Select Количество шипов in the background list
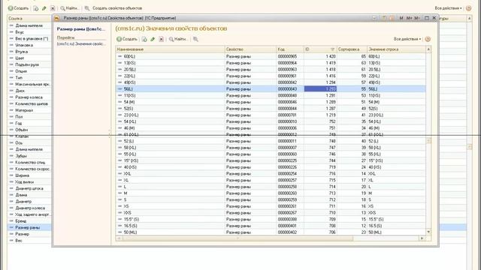481x270 pixels. coord(29,103)
